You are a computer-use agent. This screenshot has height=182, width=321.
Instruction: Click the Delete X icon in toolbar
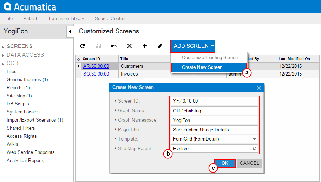(129, 46)
